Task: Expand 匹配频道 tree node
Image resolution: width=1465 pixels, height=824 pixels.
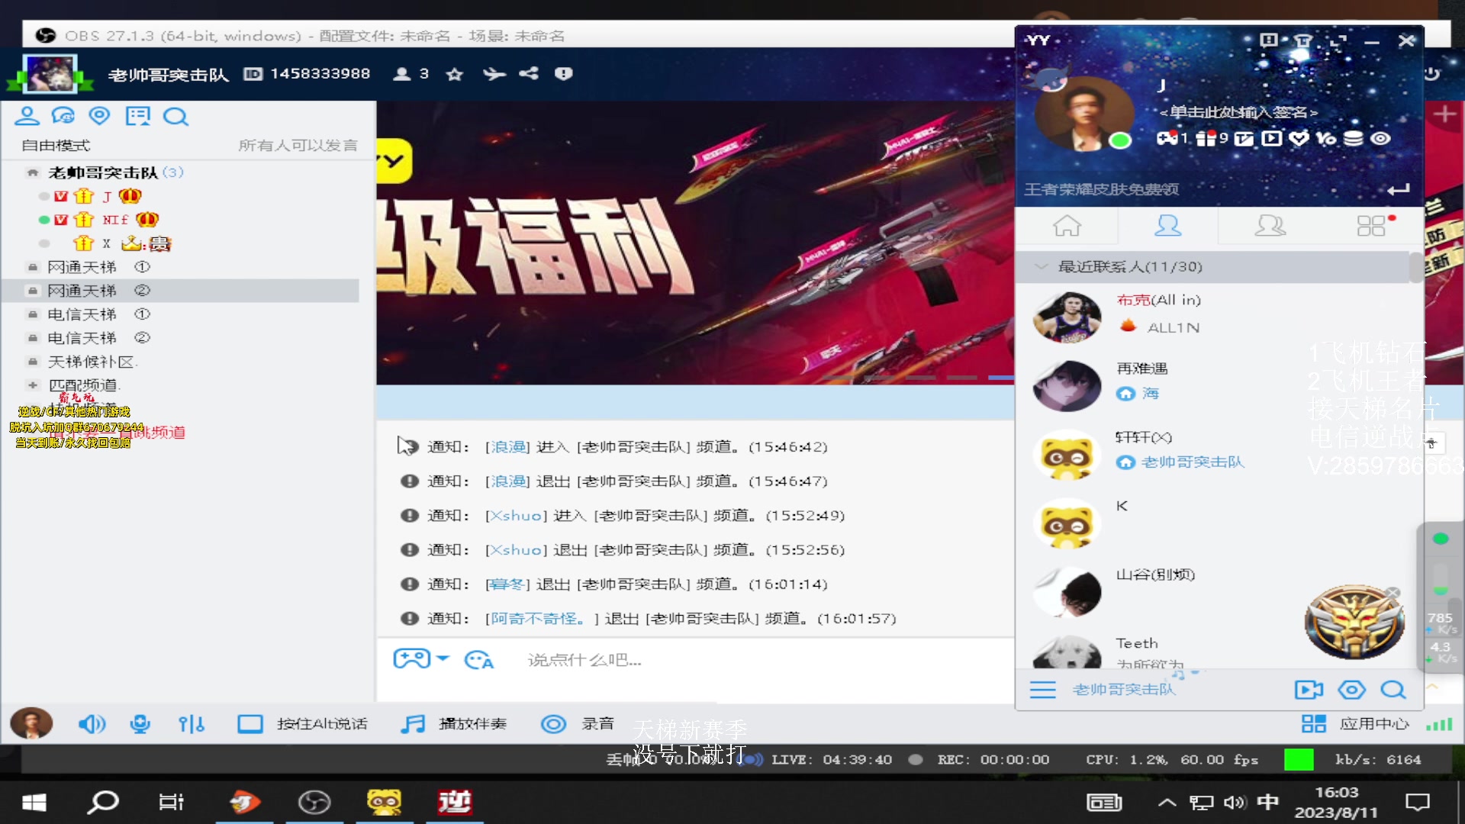Action: [32, 385]
